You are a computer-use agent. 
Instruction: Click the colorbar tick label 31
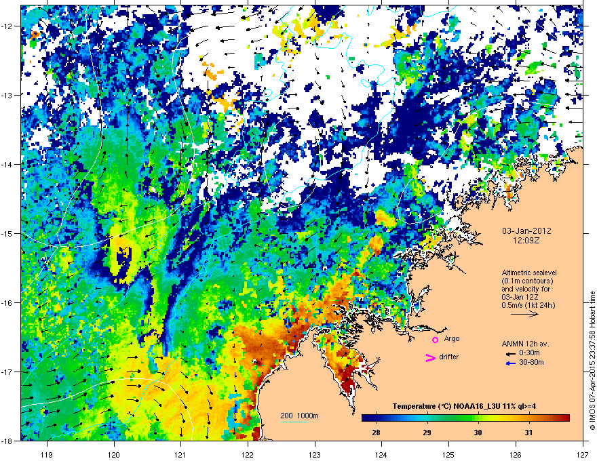(528, 433)
